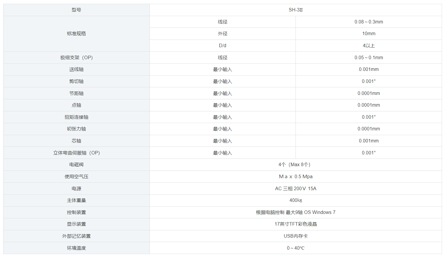This screenshot has width=445, height=257.
Task: Click 最小输入 in the 节距轴 row
Action: click(x=223, y=93)
